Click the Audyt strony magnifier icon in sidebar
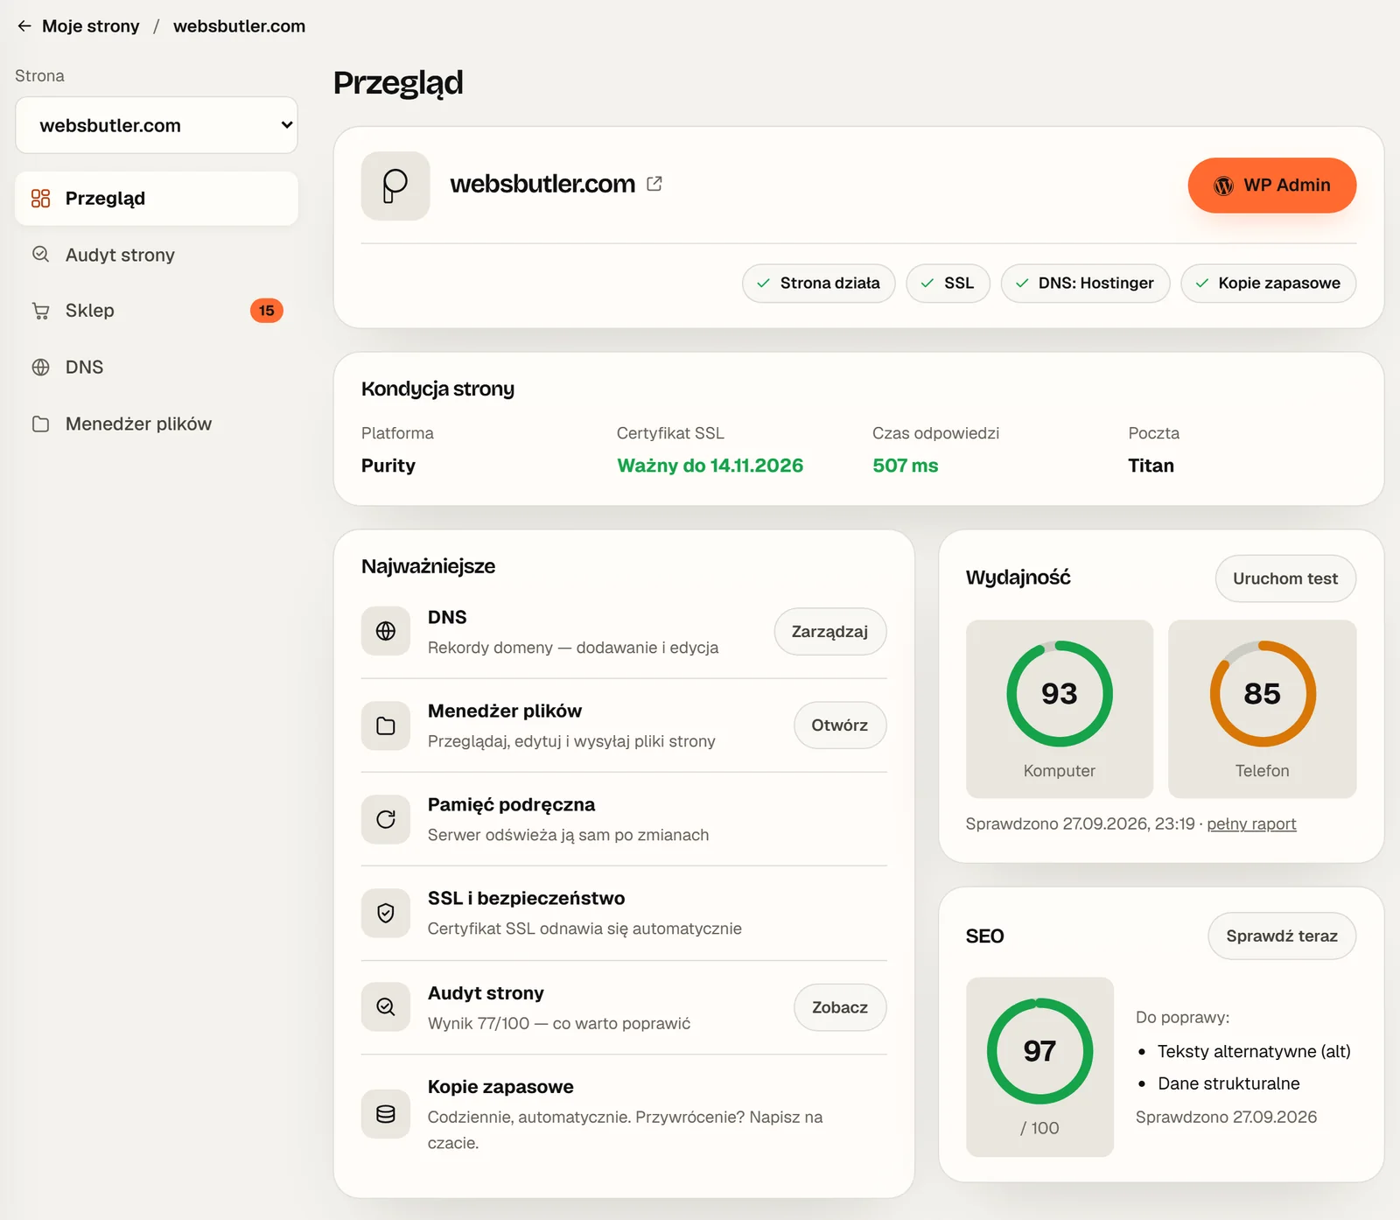The height and width of the screenshot is (1220, 1400). pyautogui.click(x=40, y=255)
